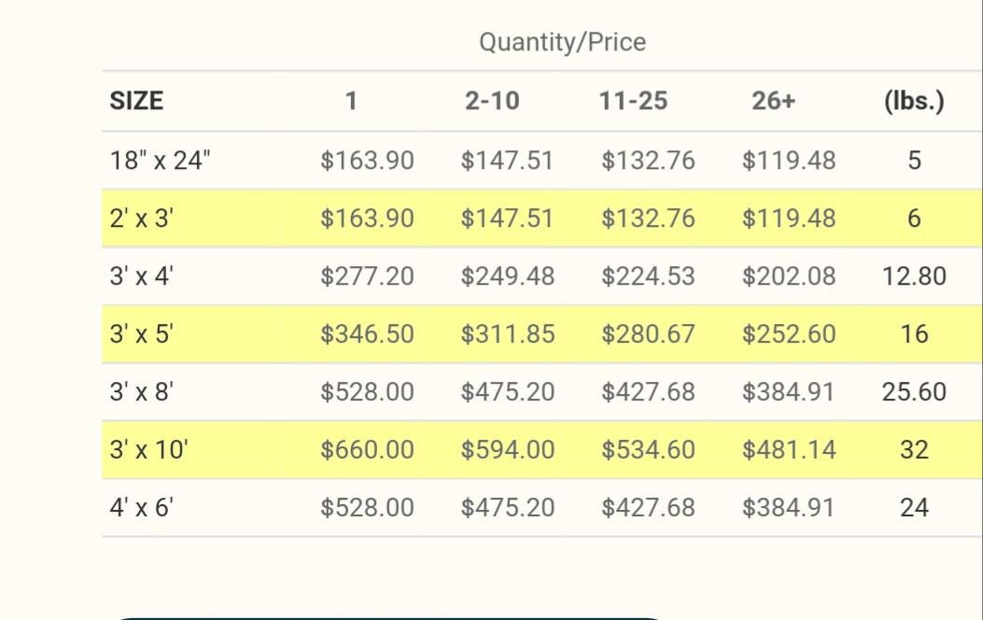
Task: Pick the 3' x 10' size label
Action: coord(148,450)
